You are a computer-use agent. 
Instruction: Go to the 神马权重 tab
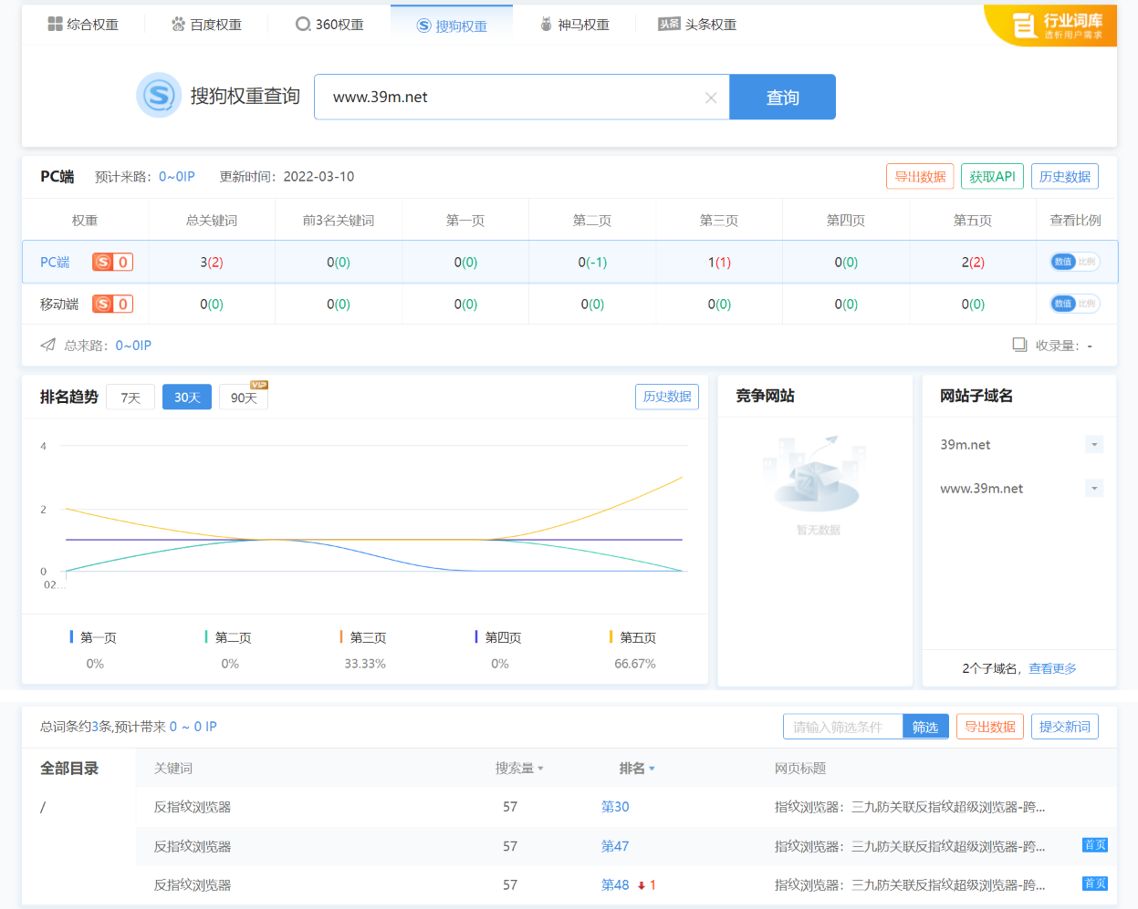point(575,25)
